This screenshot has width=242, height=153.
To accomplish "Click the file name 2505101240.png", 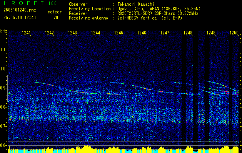I will 20,10.
